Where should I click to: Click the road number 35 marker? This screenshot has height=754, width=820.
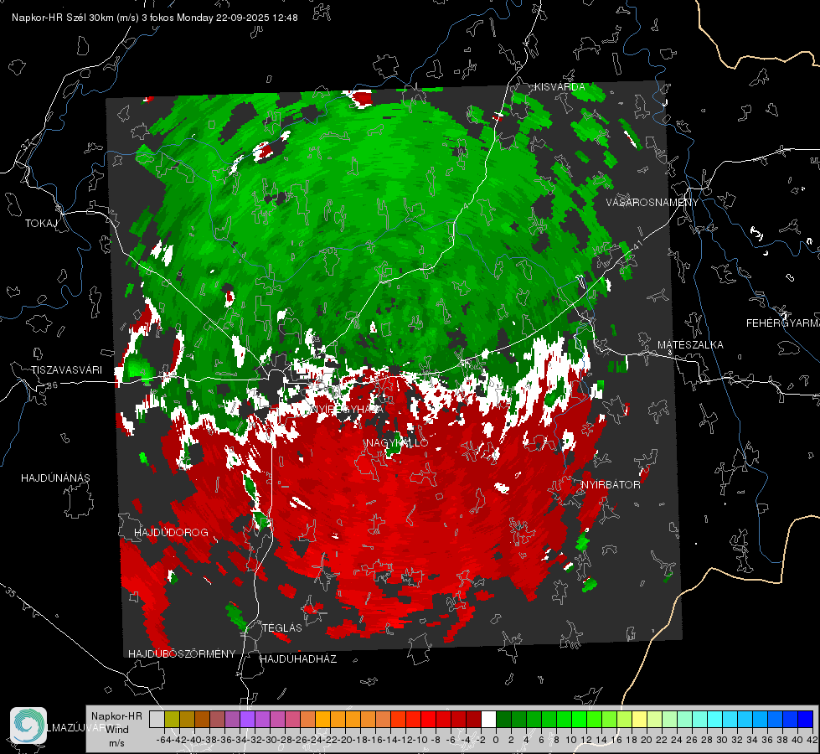pyautogui.click(x=11, y=591)
